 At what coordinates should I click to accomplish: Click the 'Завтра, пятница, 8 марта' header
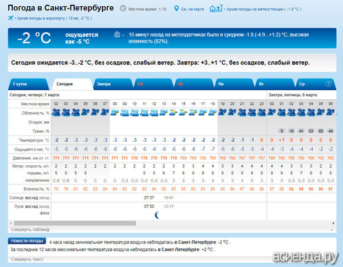[293, 95]
